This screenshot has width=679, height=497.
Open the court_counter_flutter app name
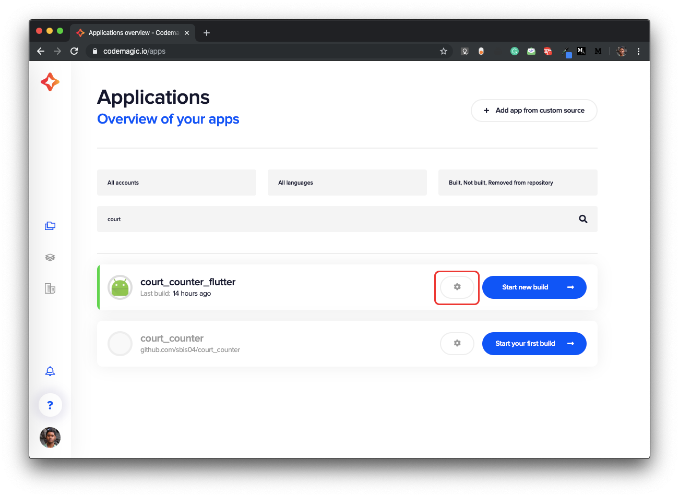tap(188, 282)
